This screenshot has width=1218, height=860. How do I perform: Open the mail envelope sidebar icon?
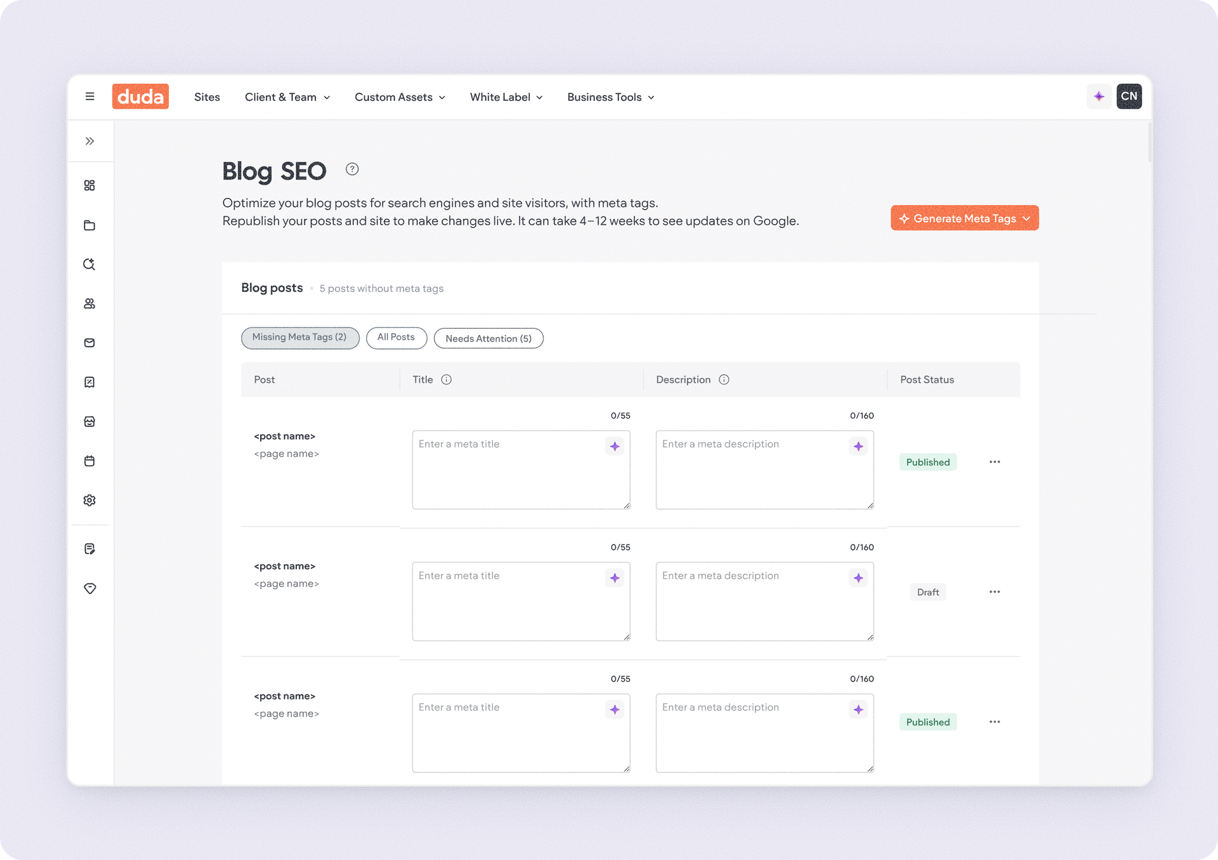click(x=89, y=343)
